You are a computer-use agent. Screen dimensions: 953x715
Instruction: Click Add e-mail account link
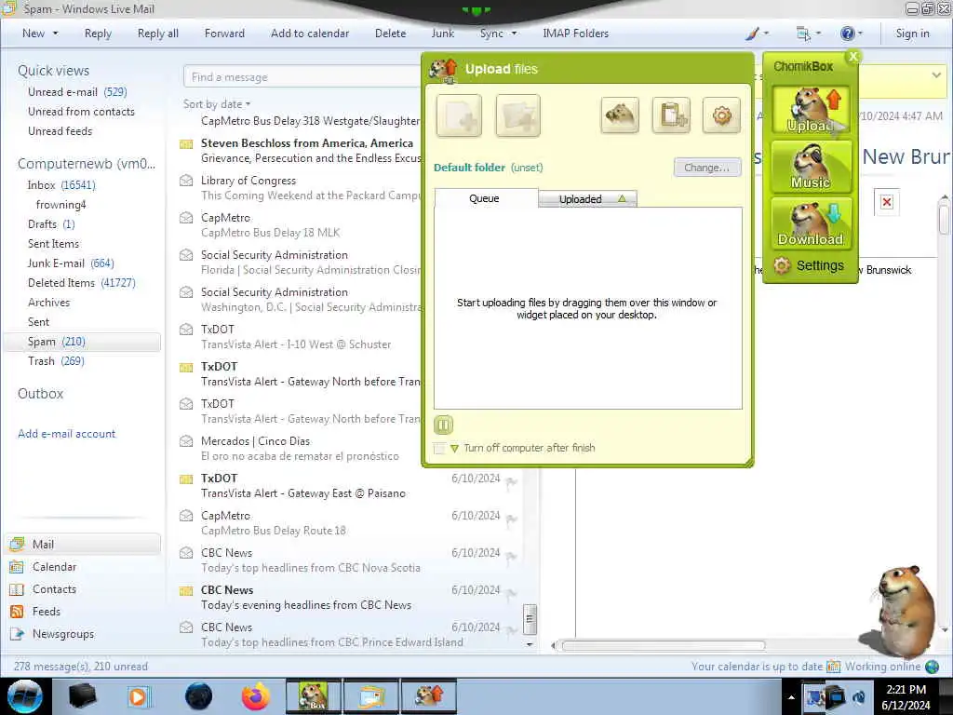[x=66, y=434]
